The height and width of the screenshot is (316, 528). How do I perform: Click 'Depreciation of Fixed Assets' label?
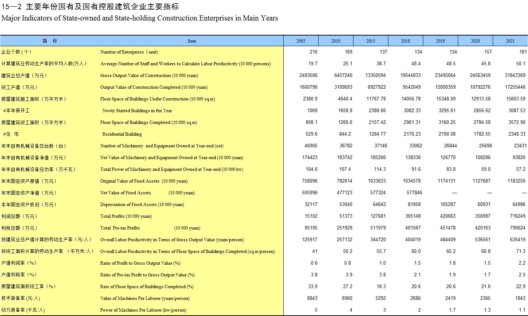[x=142, y=205]
